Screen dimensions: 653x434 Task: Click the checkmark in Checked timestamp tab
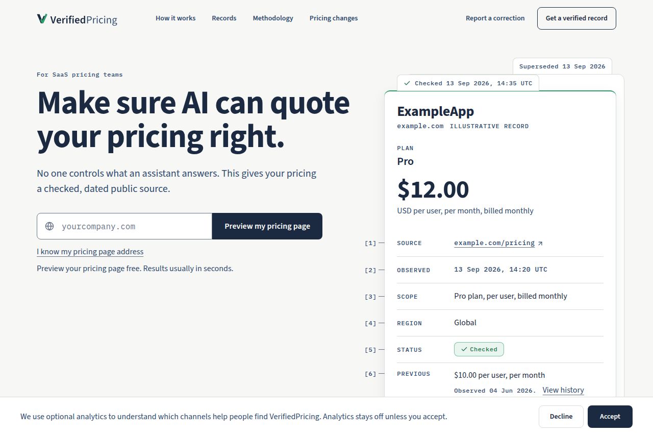407,83
